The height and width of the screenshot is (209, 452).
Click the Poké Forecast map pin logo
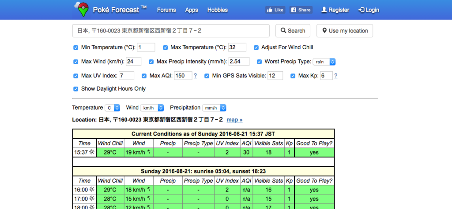click(x=82, y=9)
